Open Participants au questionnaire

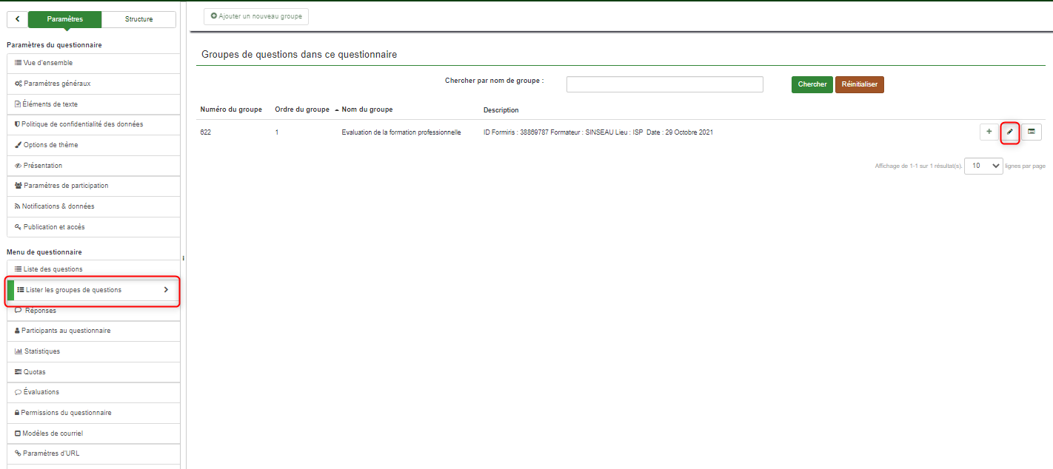coord(66,331)
